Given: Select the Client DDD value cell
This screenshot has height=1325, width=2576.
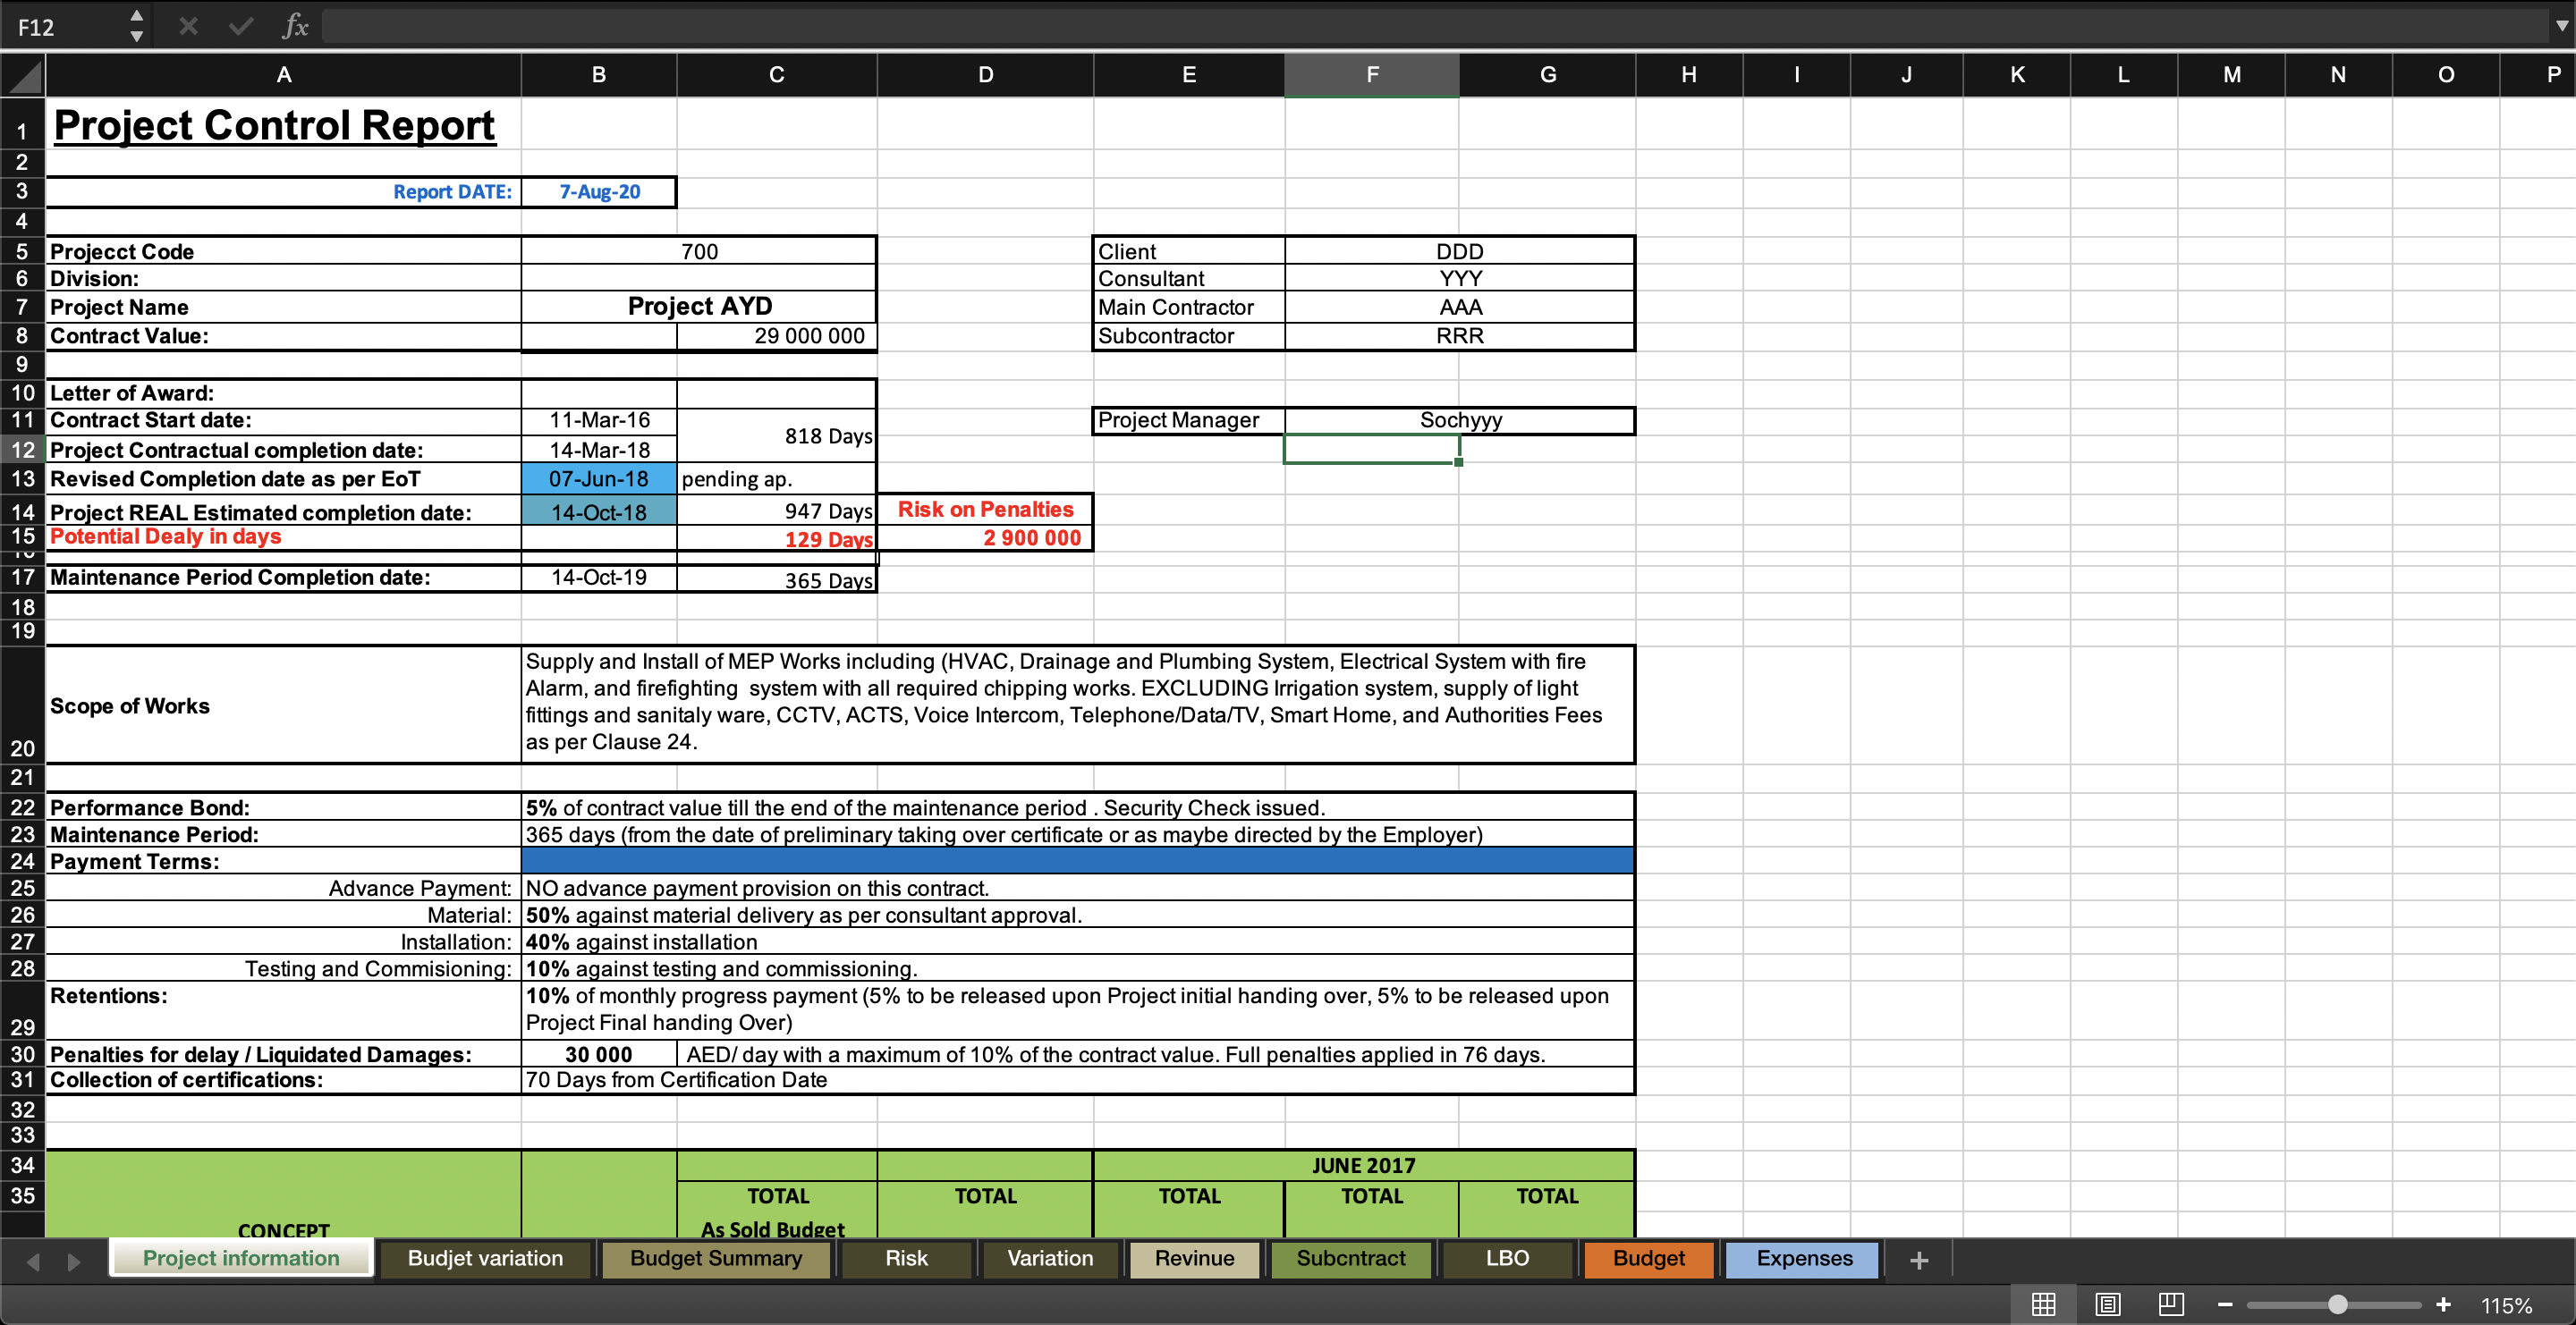Looking at the screenshot, I should (1460, 251).
